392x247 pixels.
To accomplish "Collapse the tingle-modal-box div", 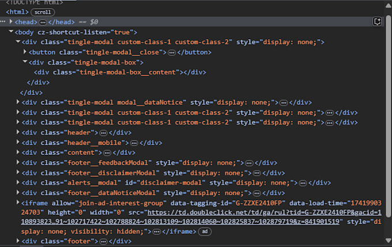I will [x=25, y=62].
